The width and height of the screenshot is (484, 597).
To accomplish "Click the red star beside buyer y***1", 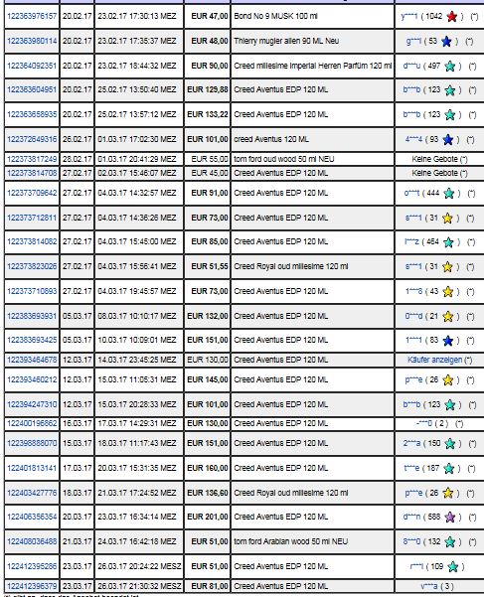I will (451, 16).
